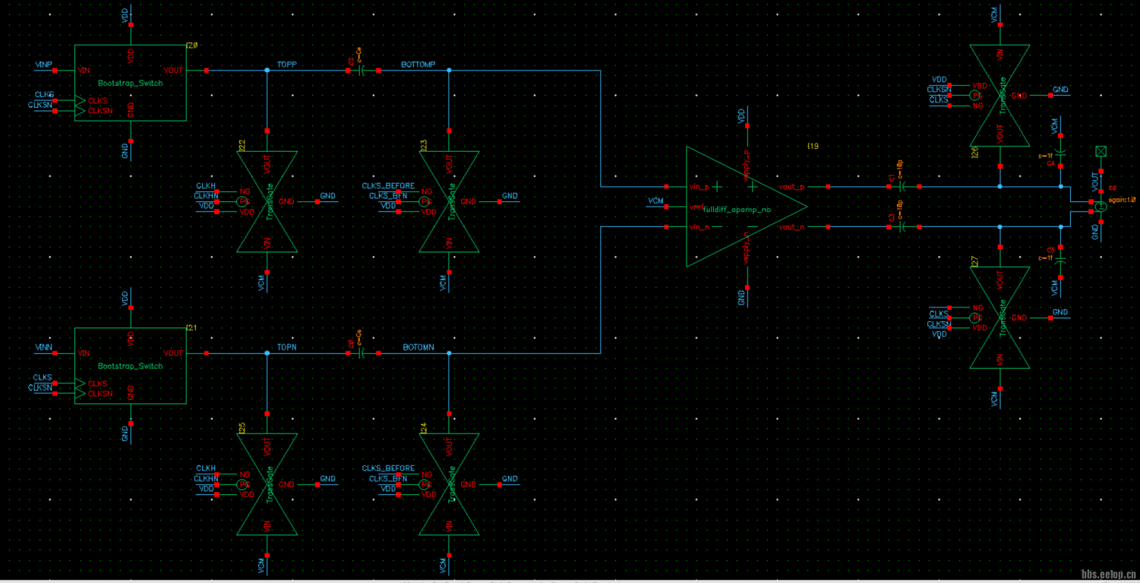
Task: Select TransGate symbol I22
Action: pos(267,201)
